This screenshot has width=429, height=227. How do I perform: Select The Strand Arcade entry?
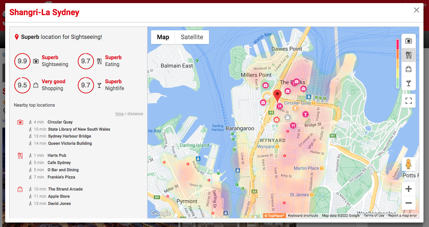(x=66, y=189)
